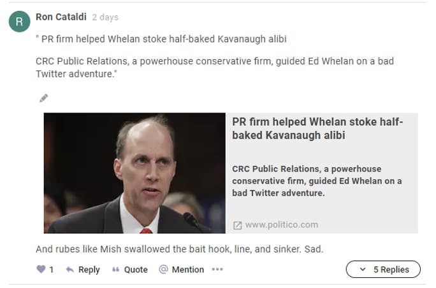Click the article preview photo thumbnail
The image size is (436, 288).
[134, 173]
